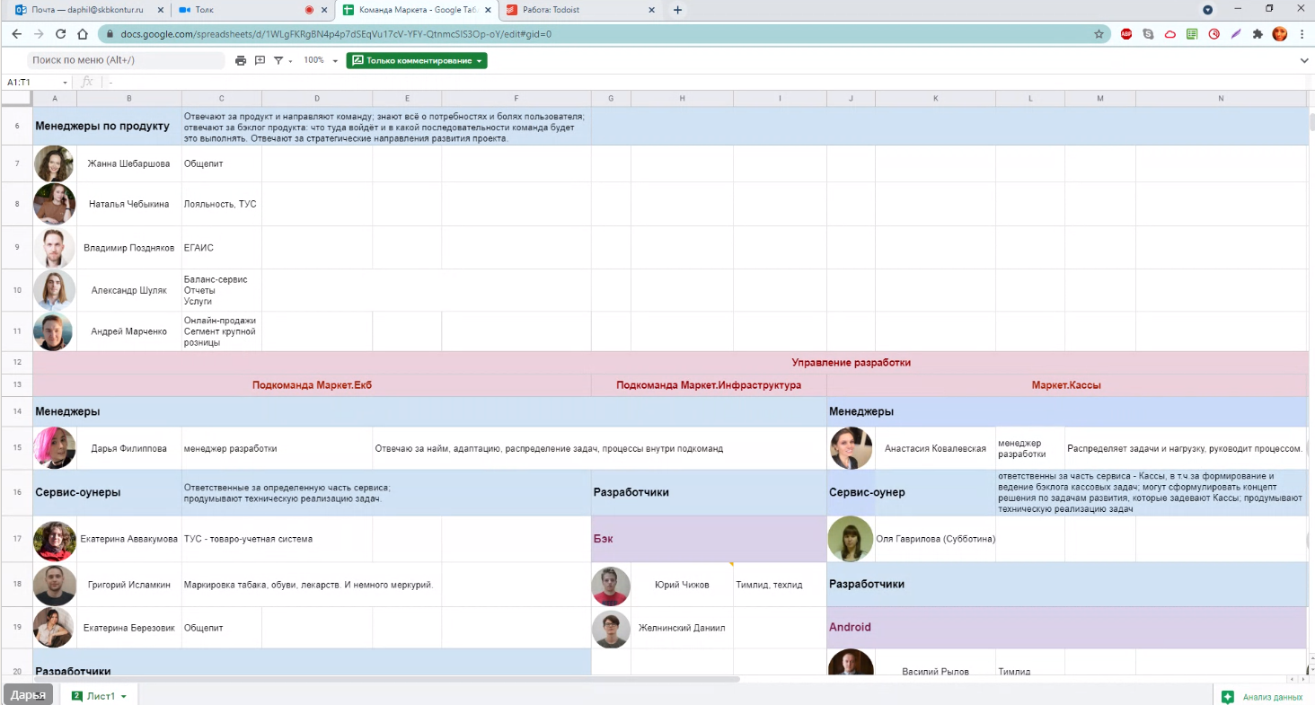Select Жанна Шебаршова's photo thumbnail
This screenshot has height=705, width=1315.
(54, 163)
